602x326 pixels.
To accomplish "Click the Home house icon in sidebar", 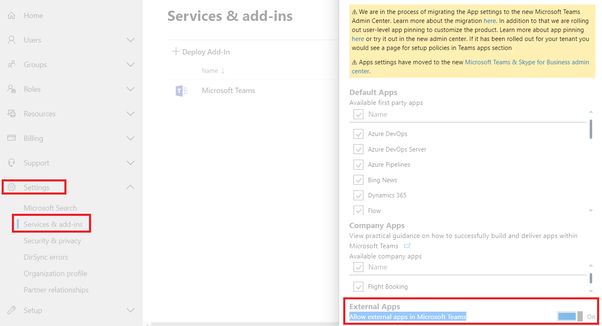I will (11, 16).
